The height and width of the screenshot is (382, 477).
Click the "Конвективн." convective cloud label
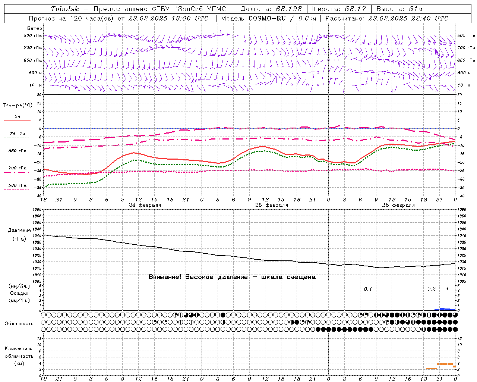pyautogui.click(x=19, y=349)
